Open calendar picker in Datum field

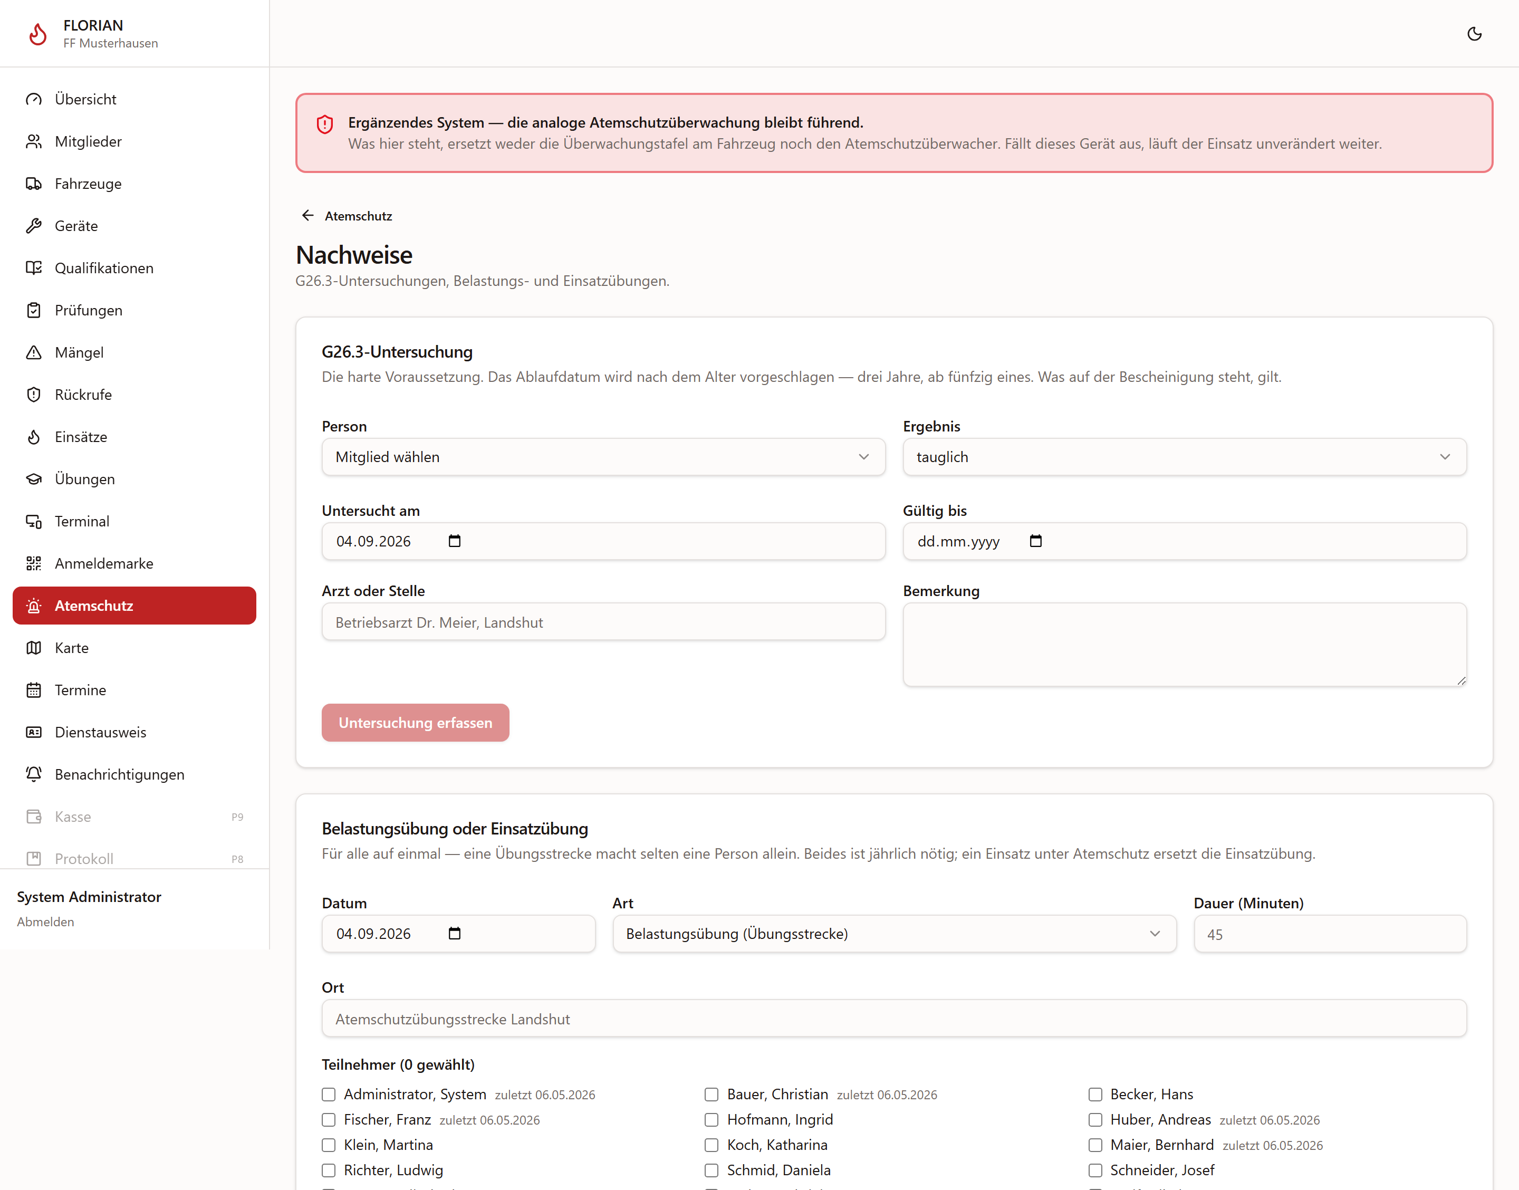(x=454, y=933)
